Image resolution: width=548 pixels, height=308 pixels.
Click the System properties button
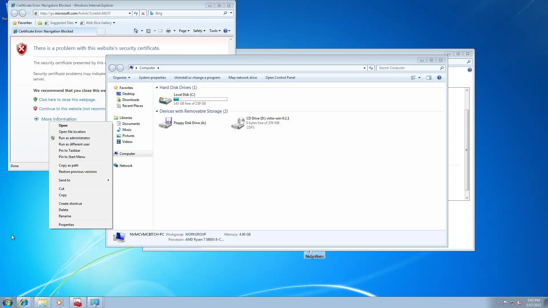(x=152, y=78)
